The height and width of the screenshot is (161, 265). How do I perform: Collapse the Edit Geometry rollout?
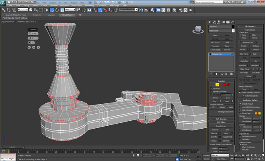click(x=250, y=27)
